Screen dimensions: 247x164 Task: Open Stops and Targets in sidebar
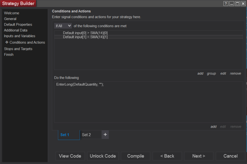tap(18, 49)
